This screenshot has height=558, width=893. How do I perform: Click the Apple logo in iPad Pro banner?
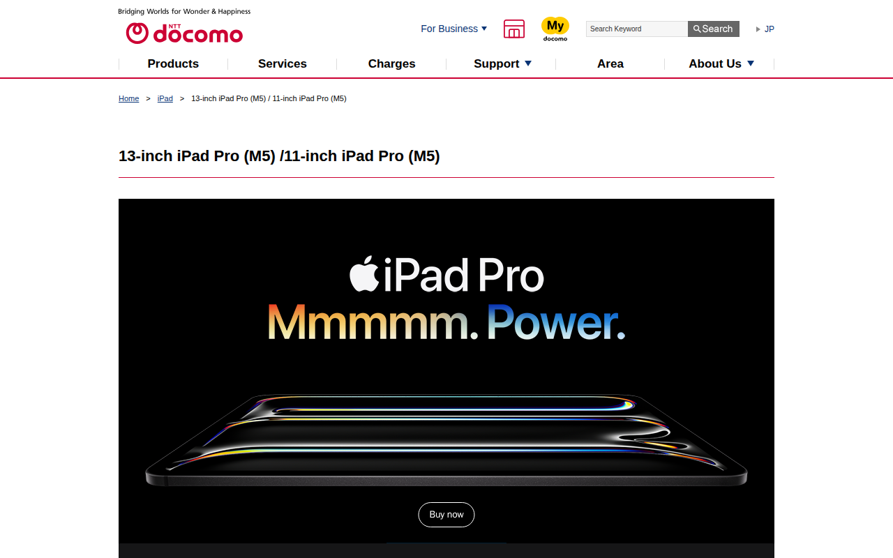coord(364,273)
